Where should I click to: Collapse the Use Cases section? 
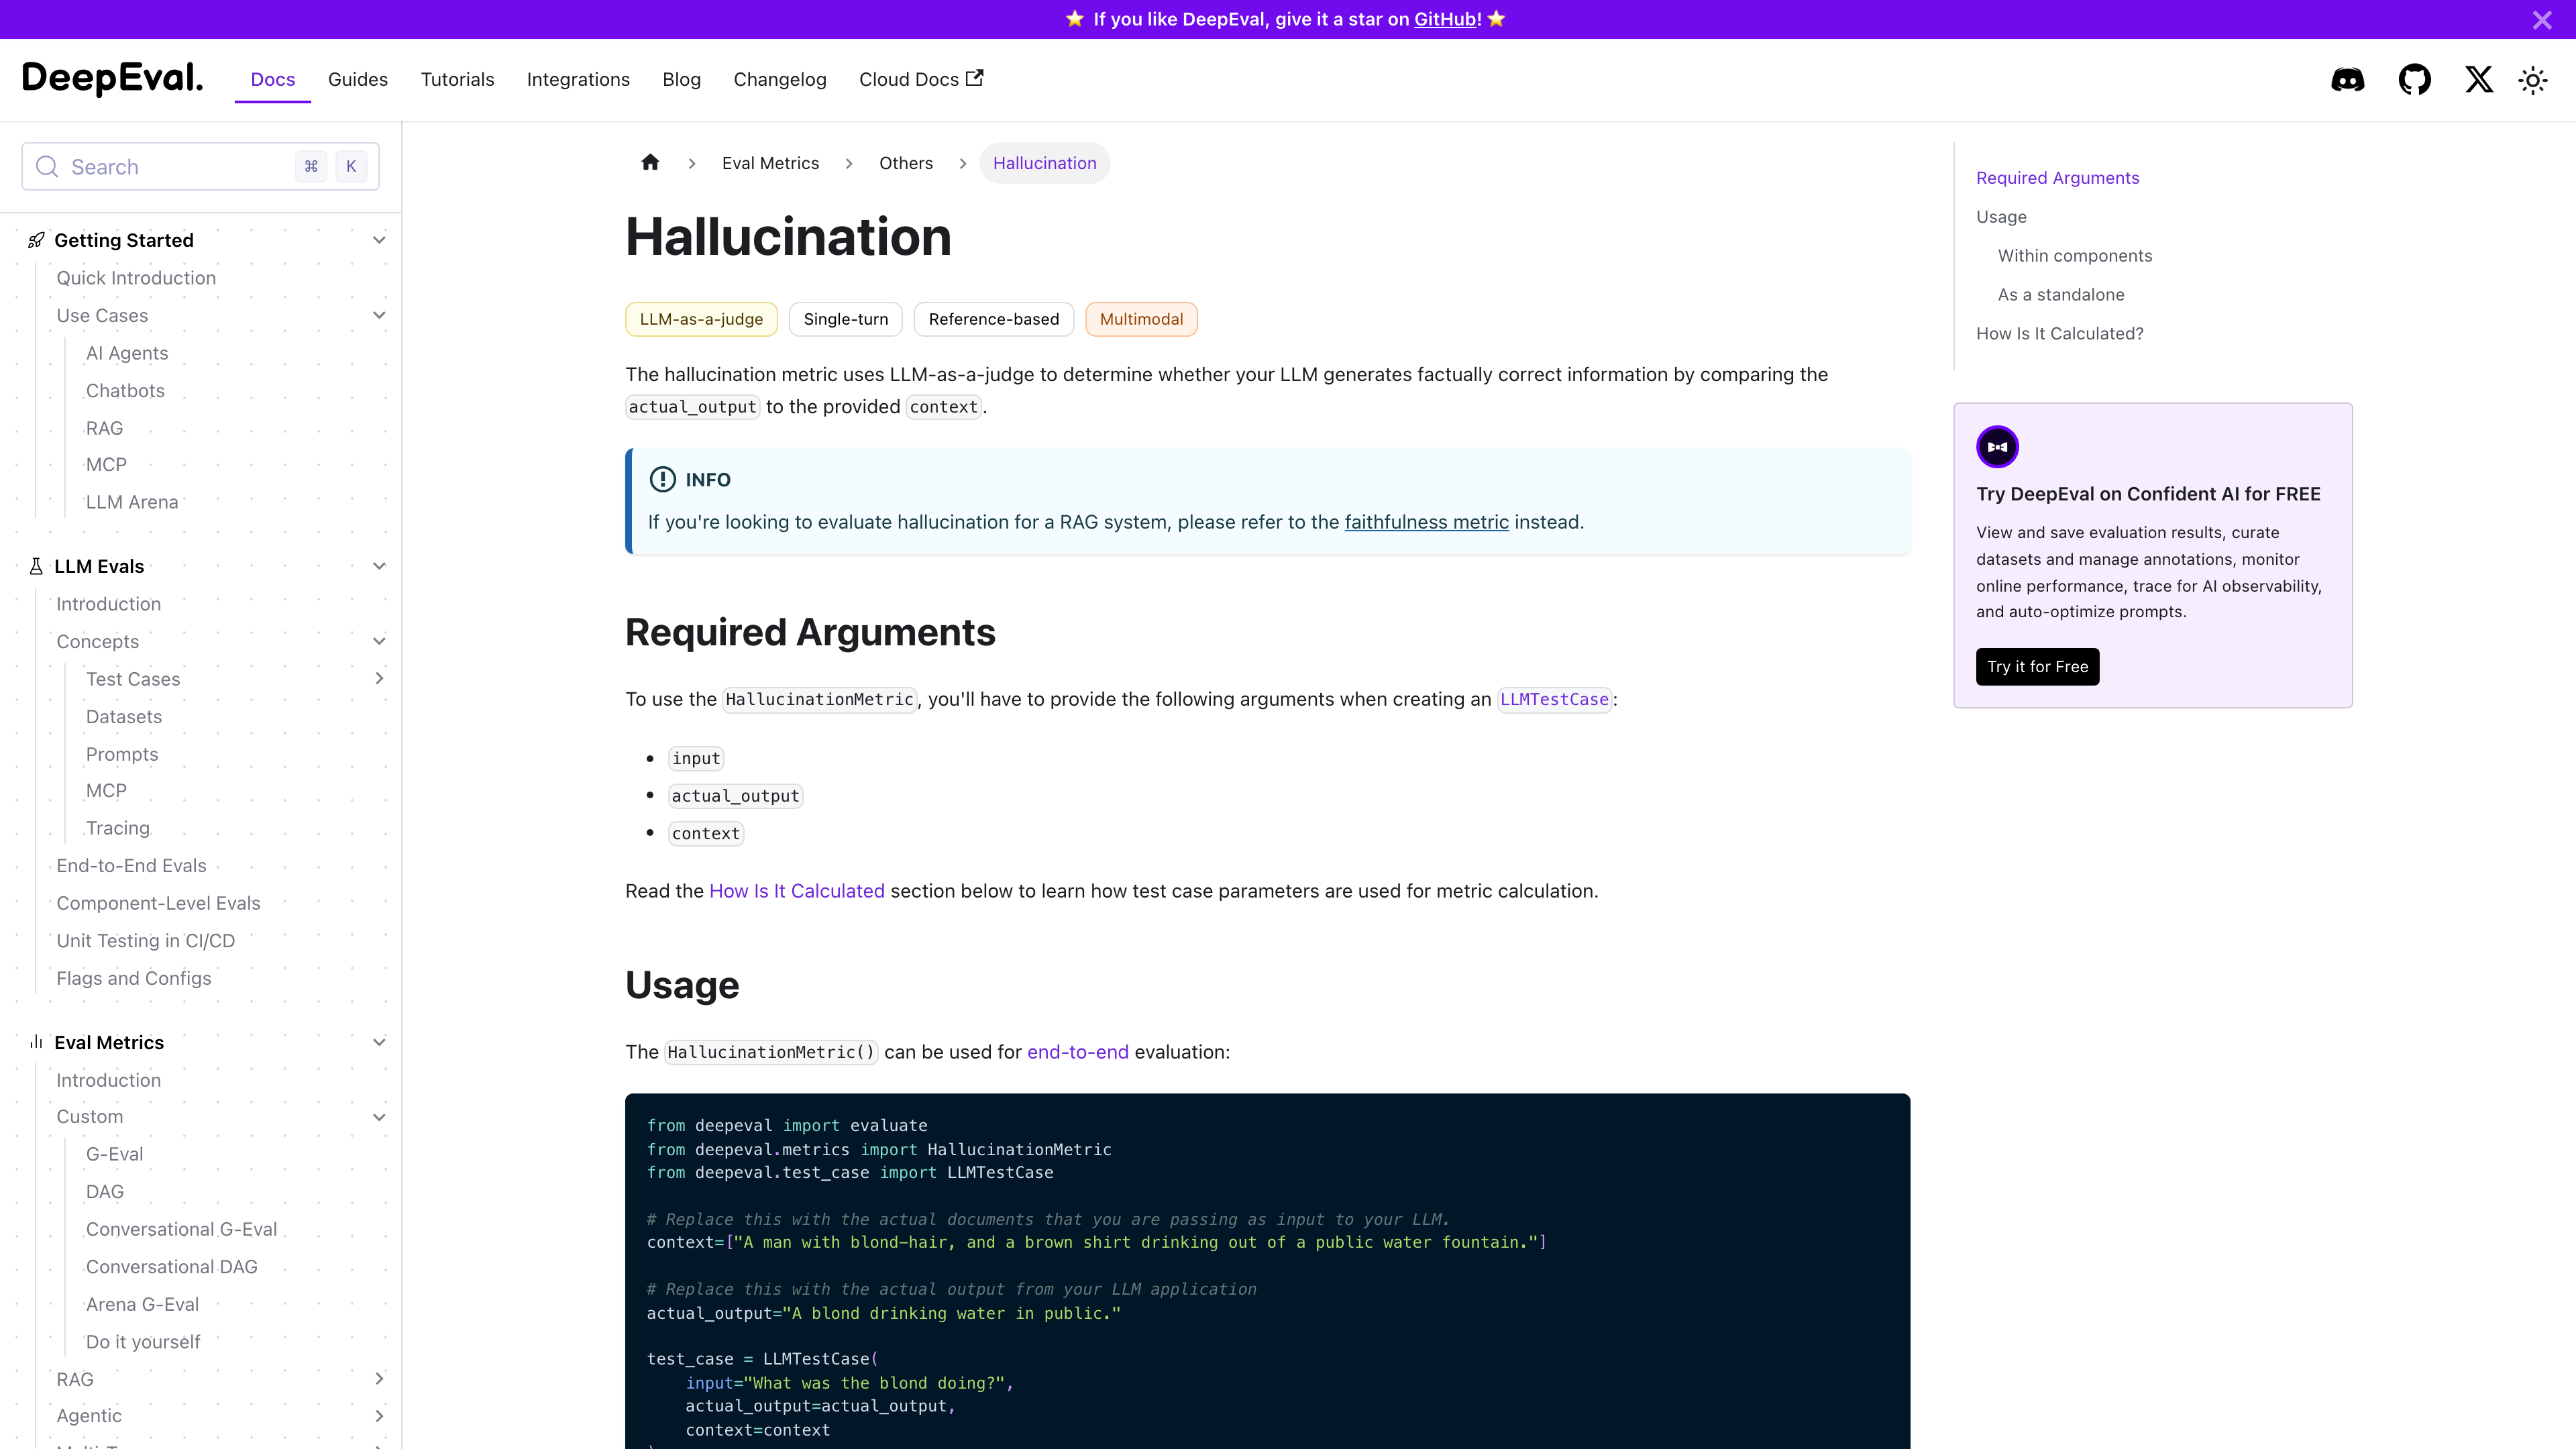pyautogui.click(x=379, y=315)
